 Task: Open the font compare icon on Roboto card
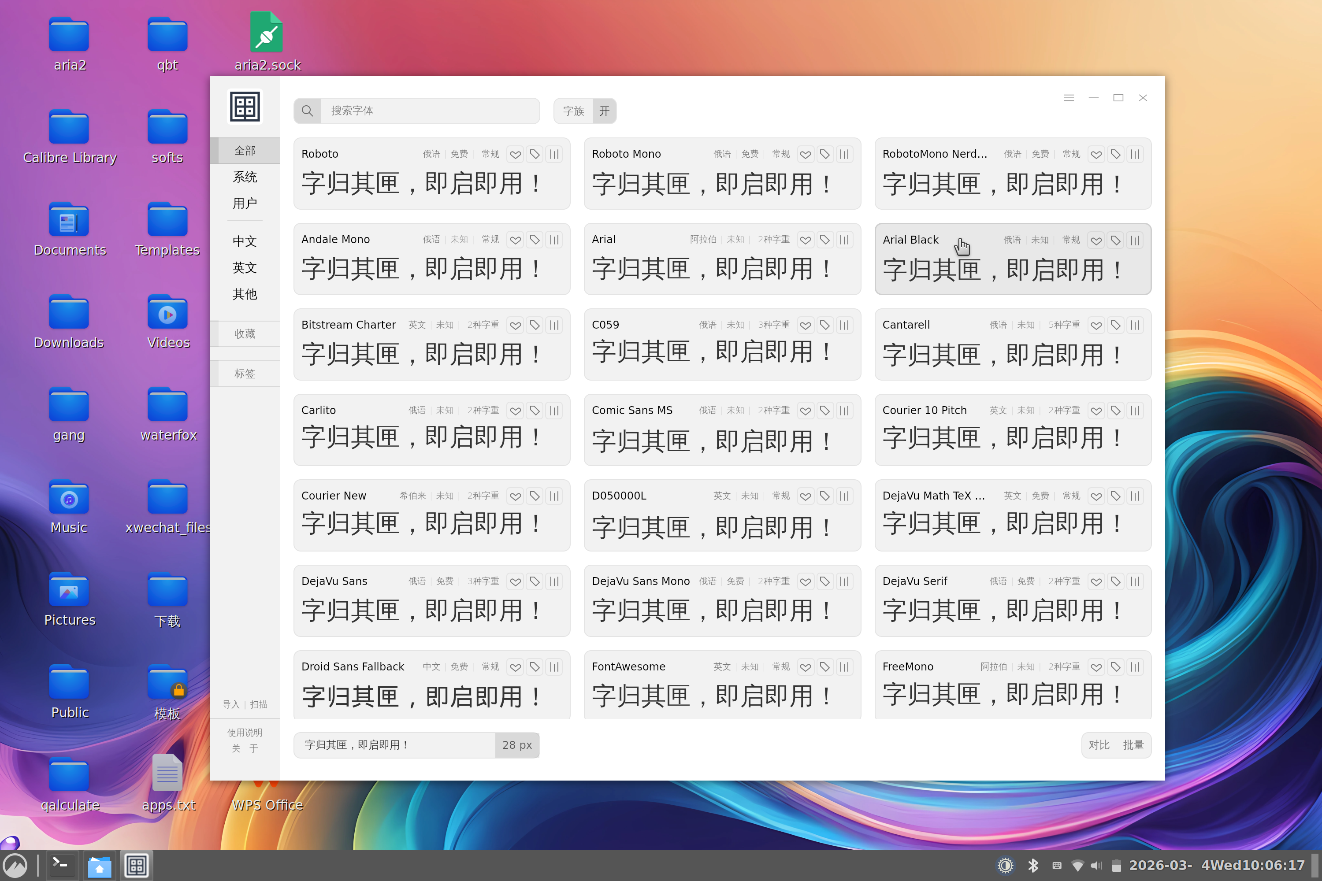point(554,154)
